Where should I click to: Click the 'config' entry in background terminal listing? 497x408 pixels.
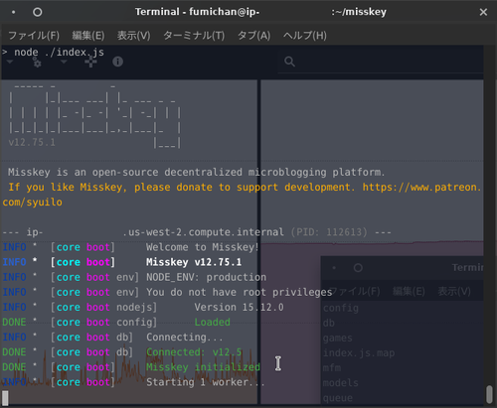[x=341, y=308]
